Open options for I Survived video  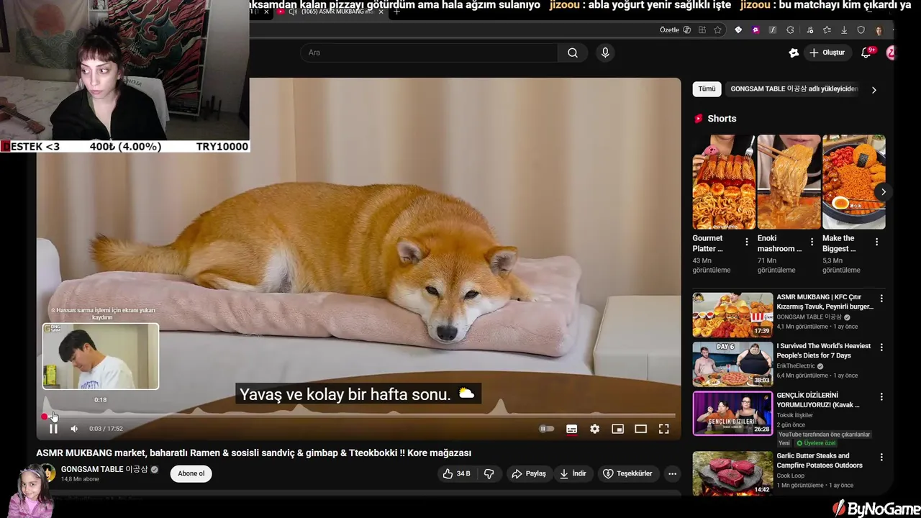(x=881, y=347)
